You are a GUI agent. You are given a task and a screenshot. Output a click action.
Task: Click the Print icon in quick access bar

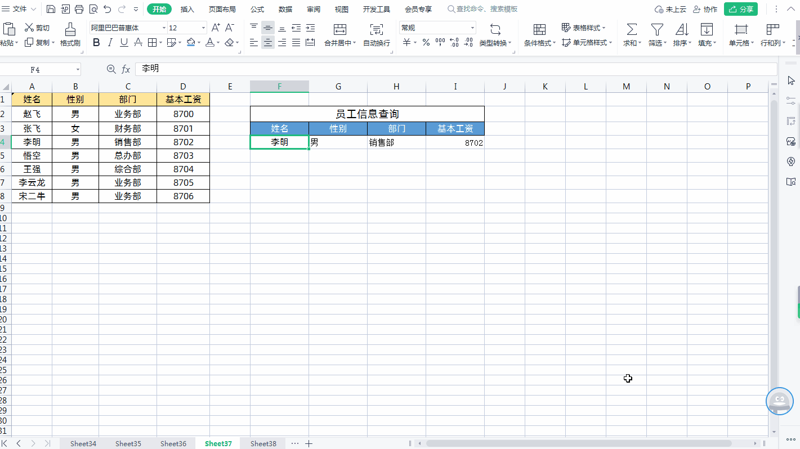[x=79, y=9]
